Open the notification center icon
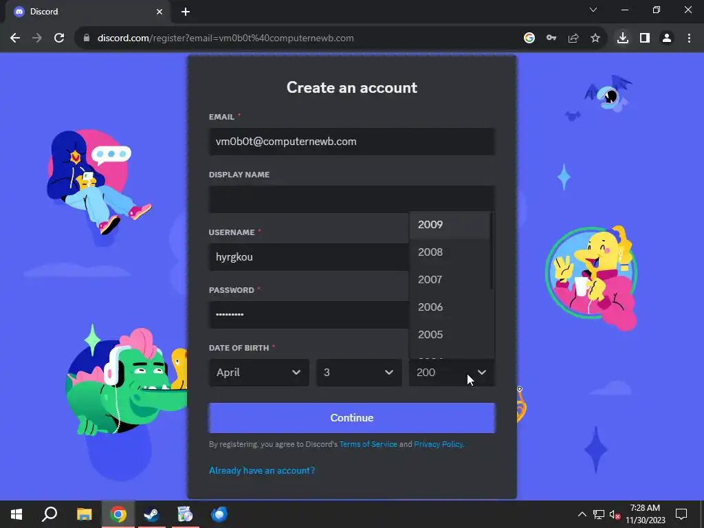 pyautogui.click(x=681, y=514)
